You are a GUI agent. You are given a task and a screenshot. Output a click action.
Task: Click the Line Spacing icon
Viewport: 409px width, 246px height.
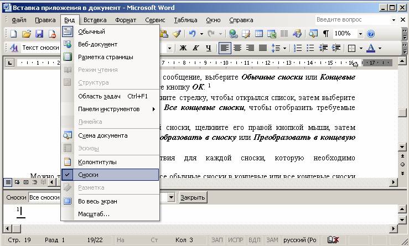pos(276,48)
